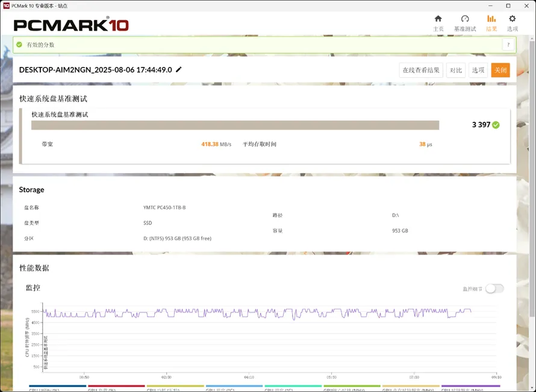Click the 快速系统盘基准测试 score bar

coord(235,125)
